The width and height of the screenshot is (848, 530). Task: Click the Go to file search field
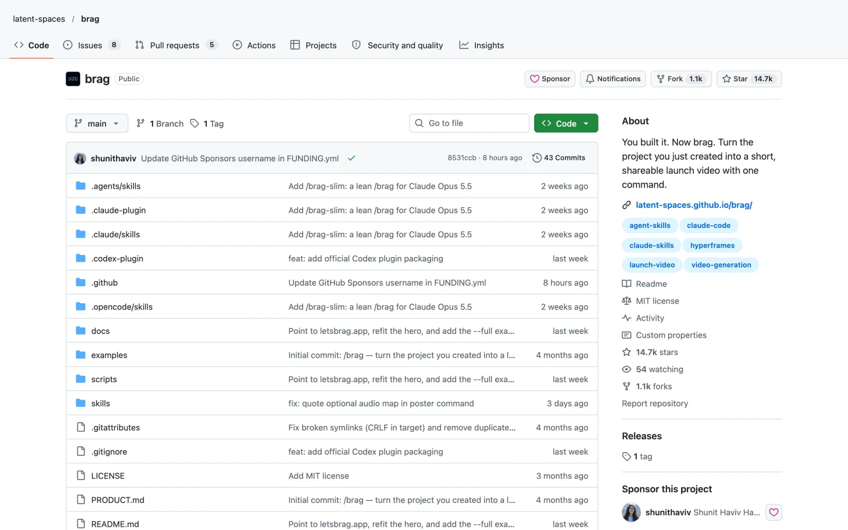click(469, 123)
